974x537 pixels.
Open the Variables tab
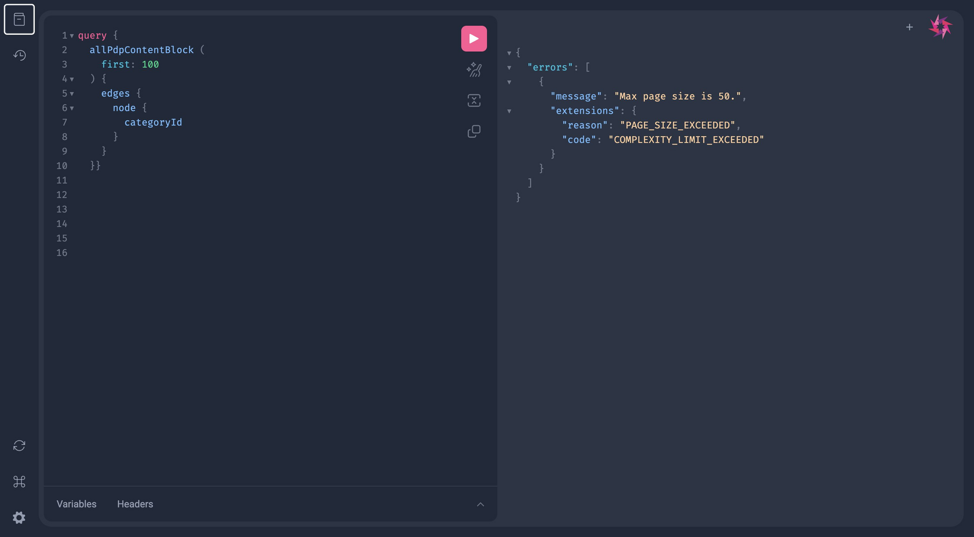pyautogui.click(x=76, y=504)
